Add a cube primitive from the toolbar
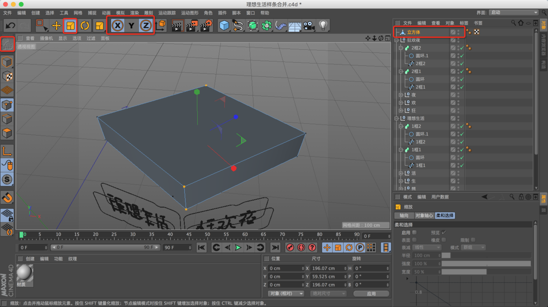Screen dimensions: 548x307 click(224, 26)
